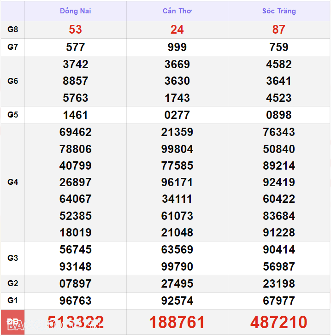Select G2 number 27495
This screenshot has height=336, width=331.
point(177,283)
